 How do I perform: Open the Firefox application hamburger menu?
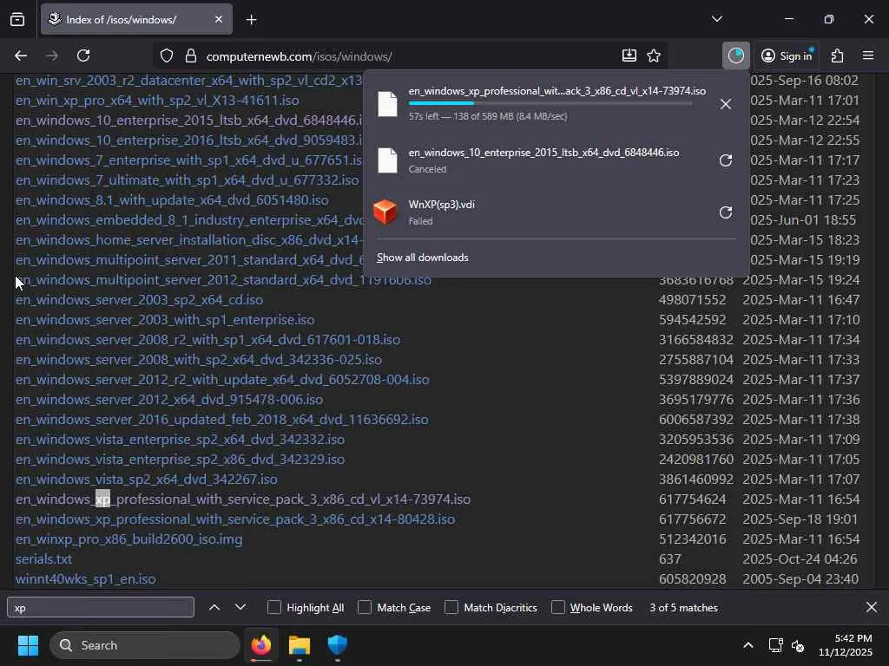tap(868, 55)
